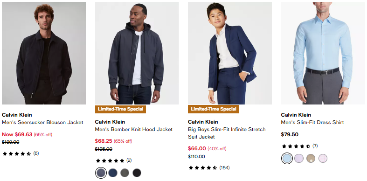Follow Men's Bomber Knit Hood Jacket link
Viewport: 367px width, 181px height.
[x=134, y=129]
